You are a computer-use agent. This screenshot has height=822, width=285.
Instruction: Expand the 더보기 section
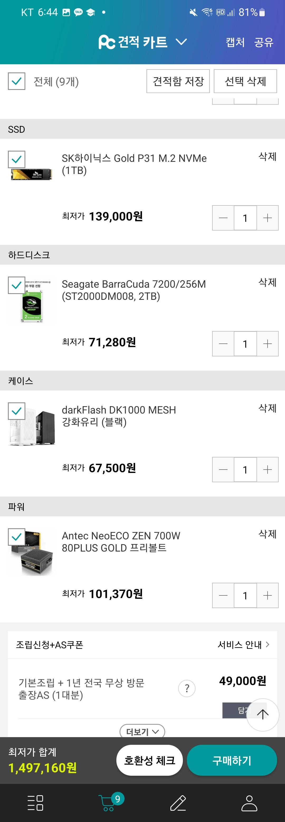142,731
